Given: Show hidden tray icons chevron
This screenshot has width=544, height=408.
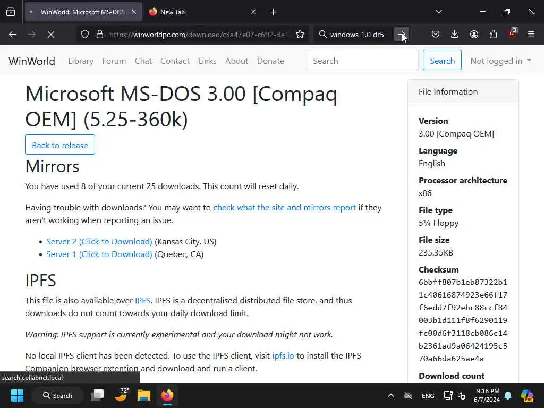Looking at the screenshot, I should (390, 395).
